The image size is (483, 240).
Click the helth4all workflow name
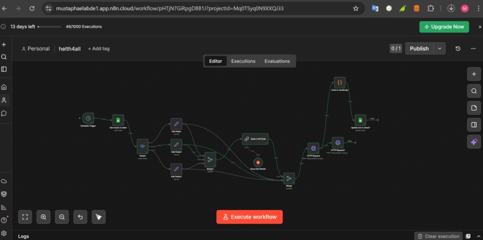pyautogui.click(x=70, y=49)
